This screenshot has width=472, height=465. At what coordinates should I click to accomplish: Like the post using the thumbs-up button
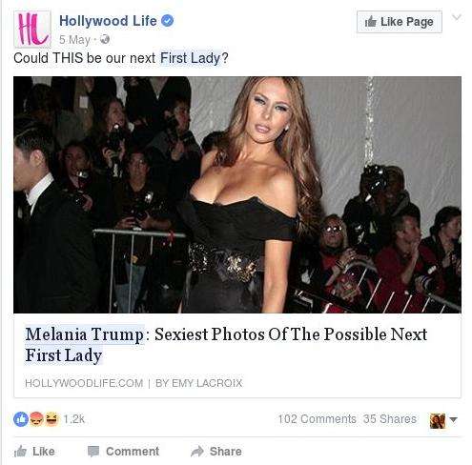point(34,452)
